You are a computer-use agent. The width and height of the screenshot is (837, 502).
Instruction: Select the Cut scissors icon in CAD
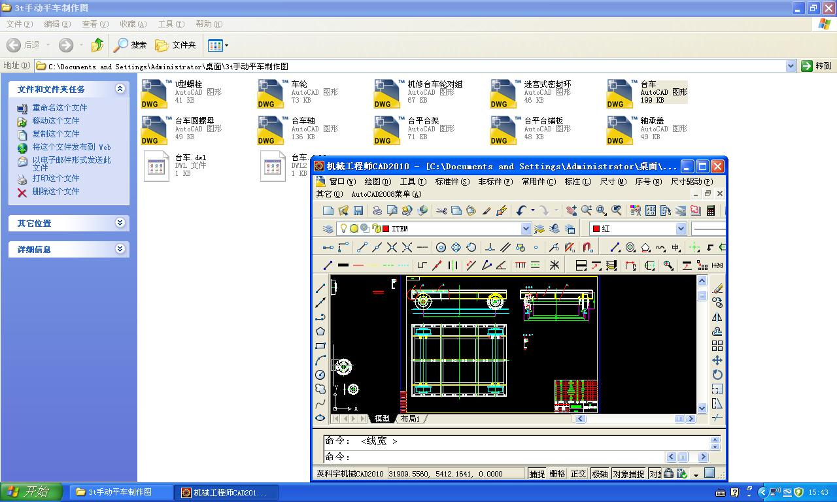[441, 210]
